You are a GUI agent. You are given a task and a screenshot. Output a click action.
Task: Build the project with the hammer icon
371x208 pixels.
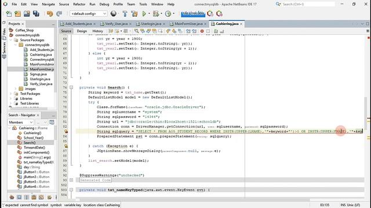tap(125, 14)
